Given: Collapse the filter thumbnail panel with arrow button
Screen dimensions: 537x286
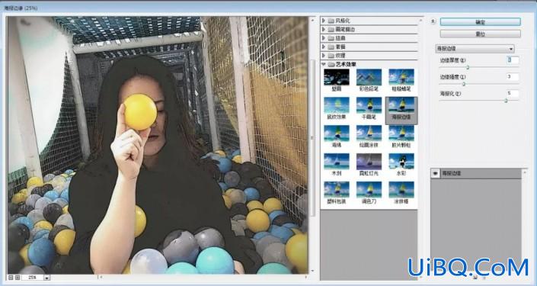Looking at the screenshot, I should (x=433, y=21).
